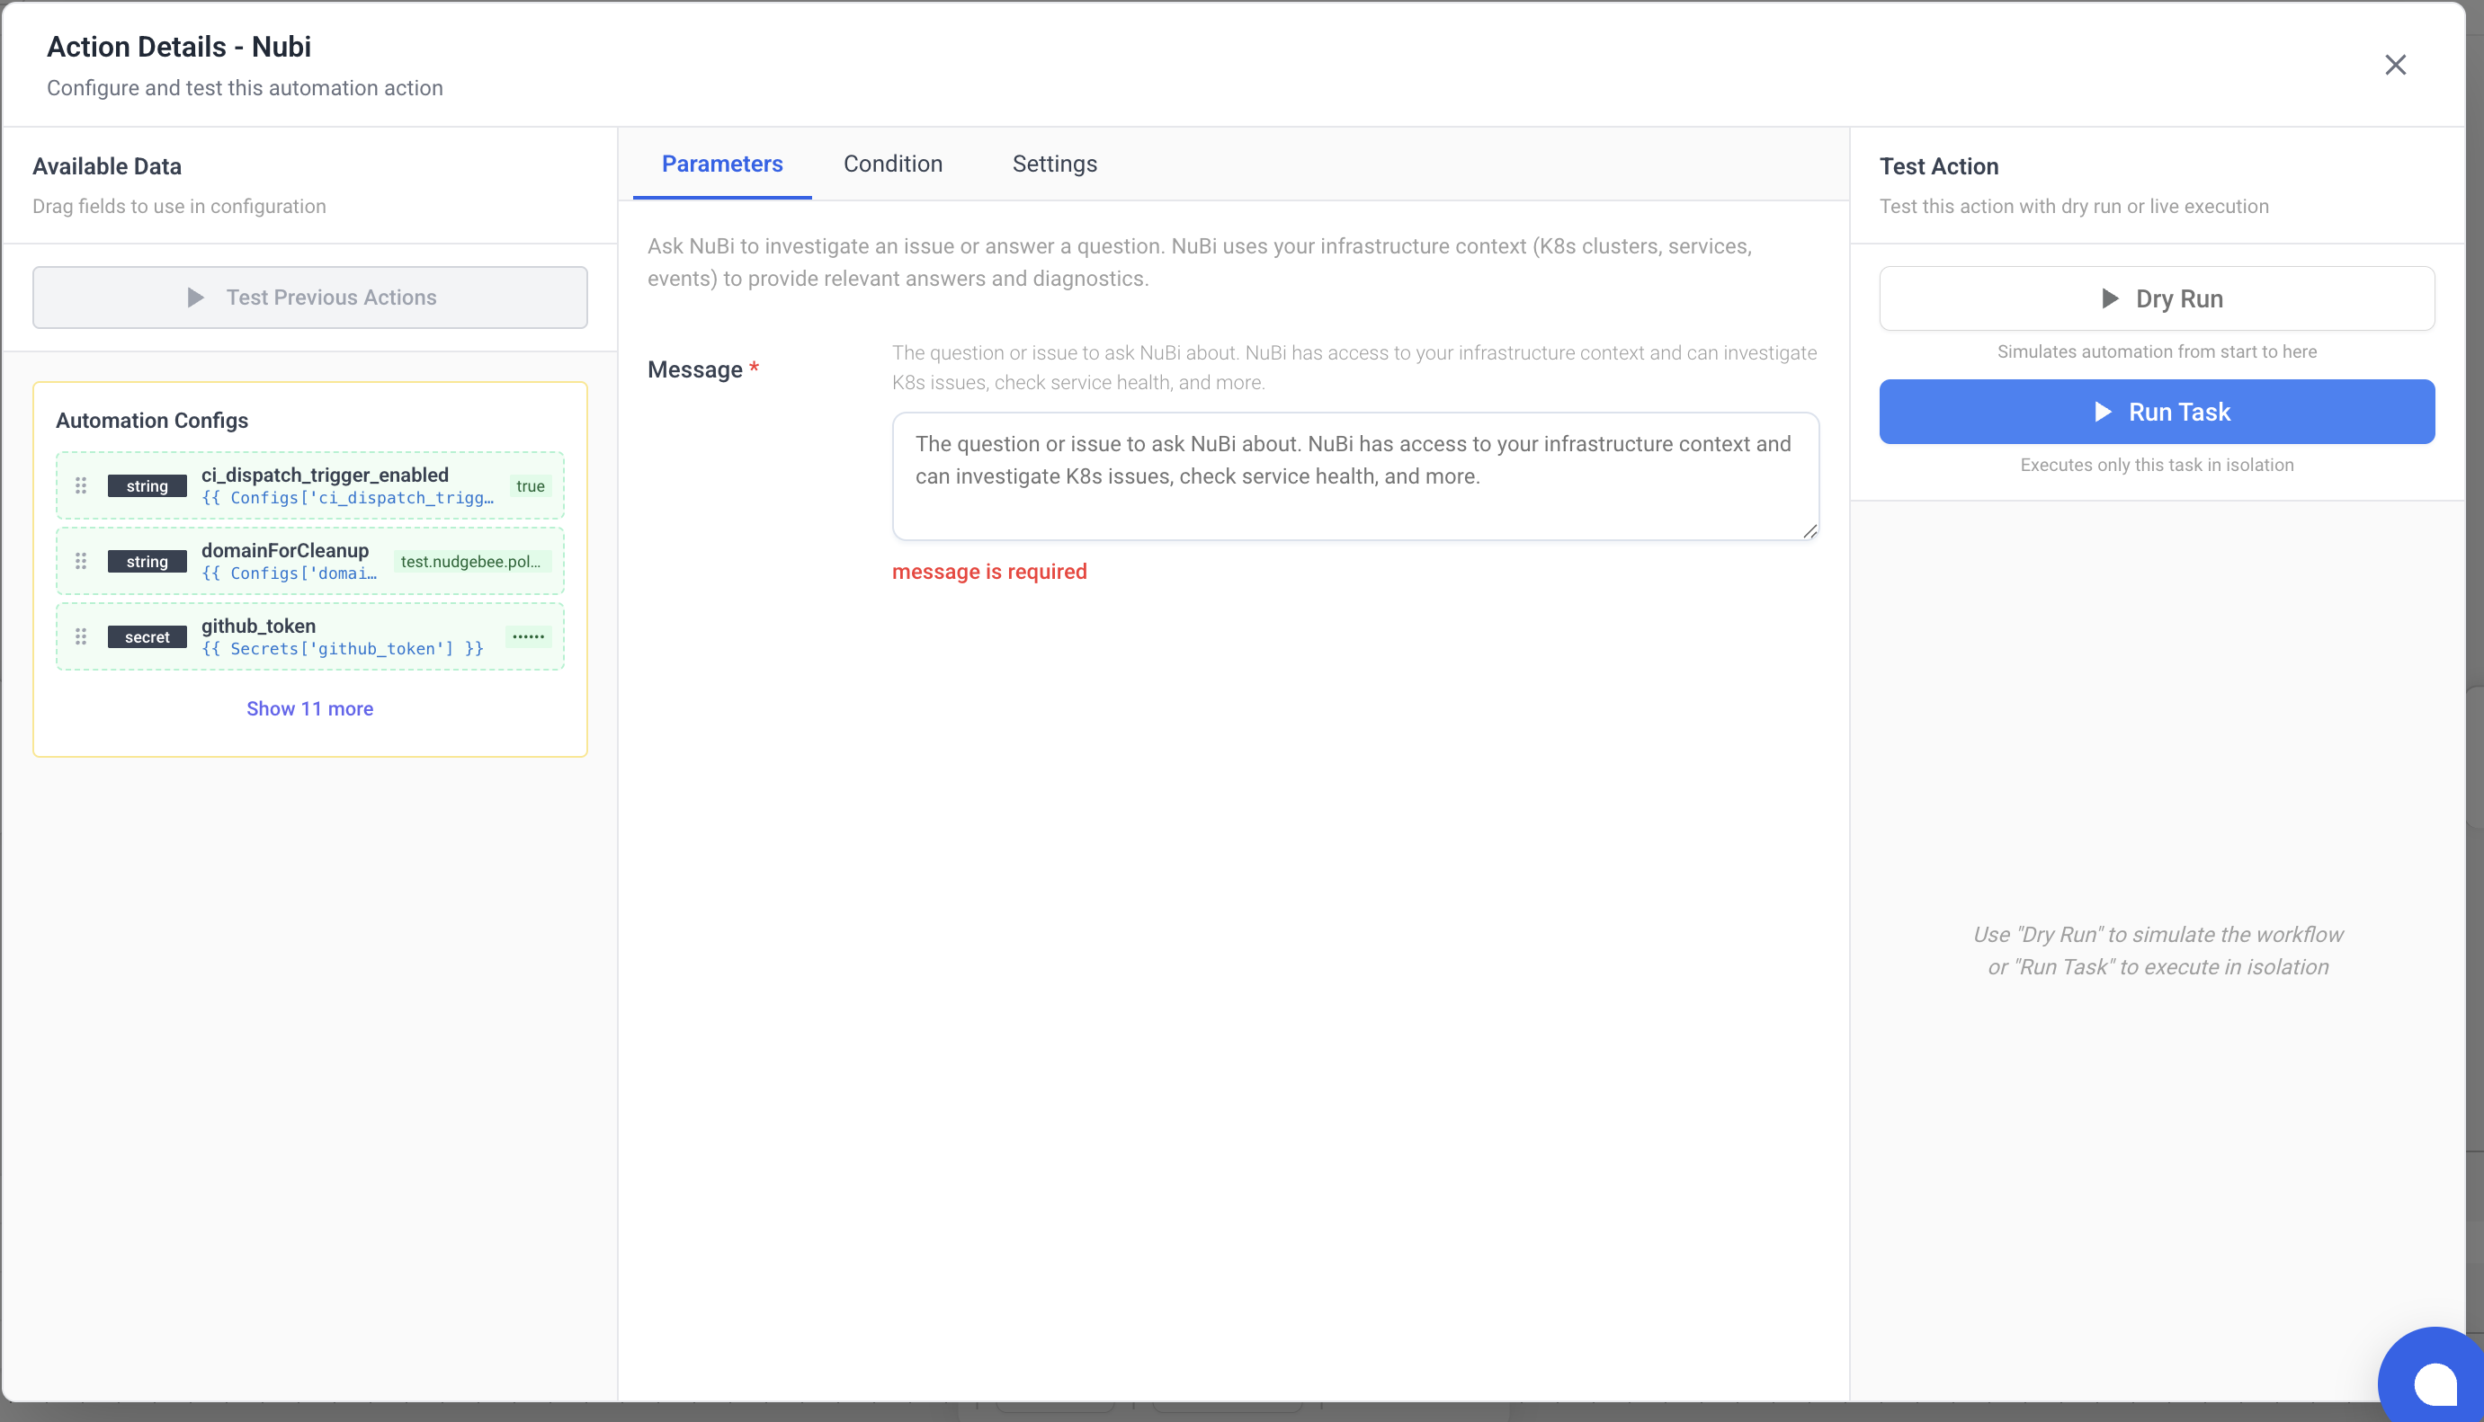Grab drag handle for ci_dispatch_trigger_enabled
Image resolution: width=2484 pixels, height=1422 pixels.
tap(81, 485)
